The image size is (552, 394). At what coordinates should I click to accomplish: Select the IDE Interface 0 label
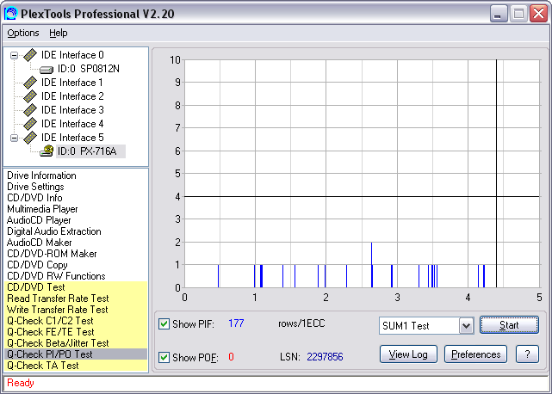point(72,55)
